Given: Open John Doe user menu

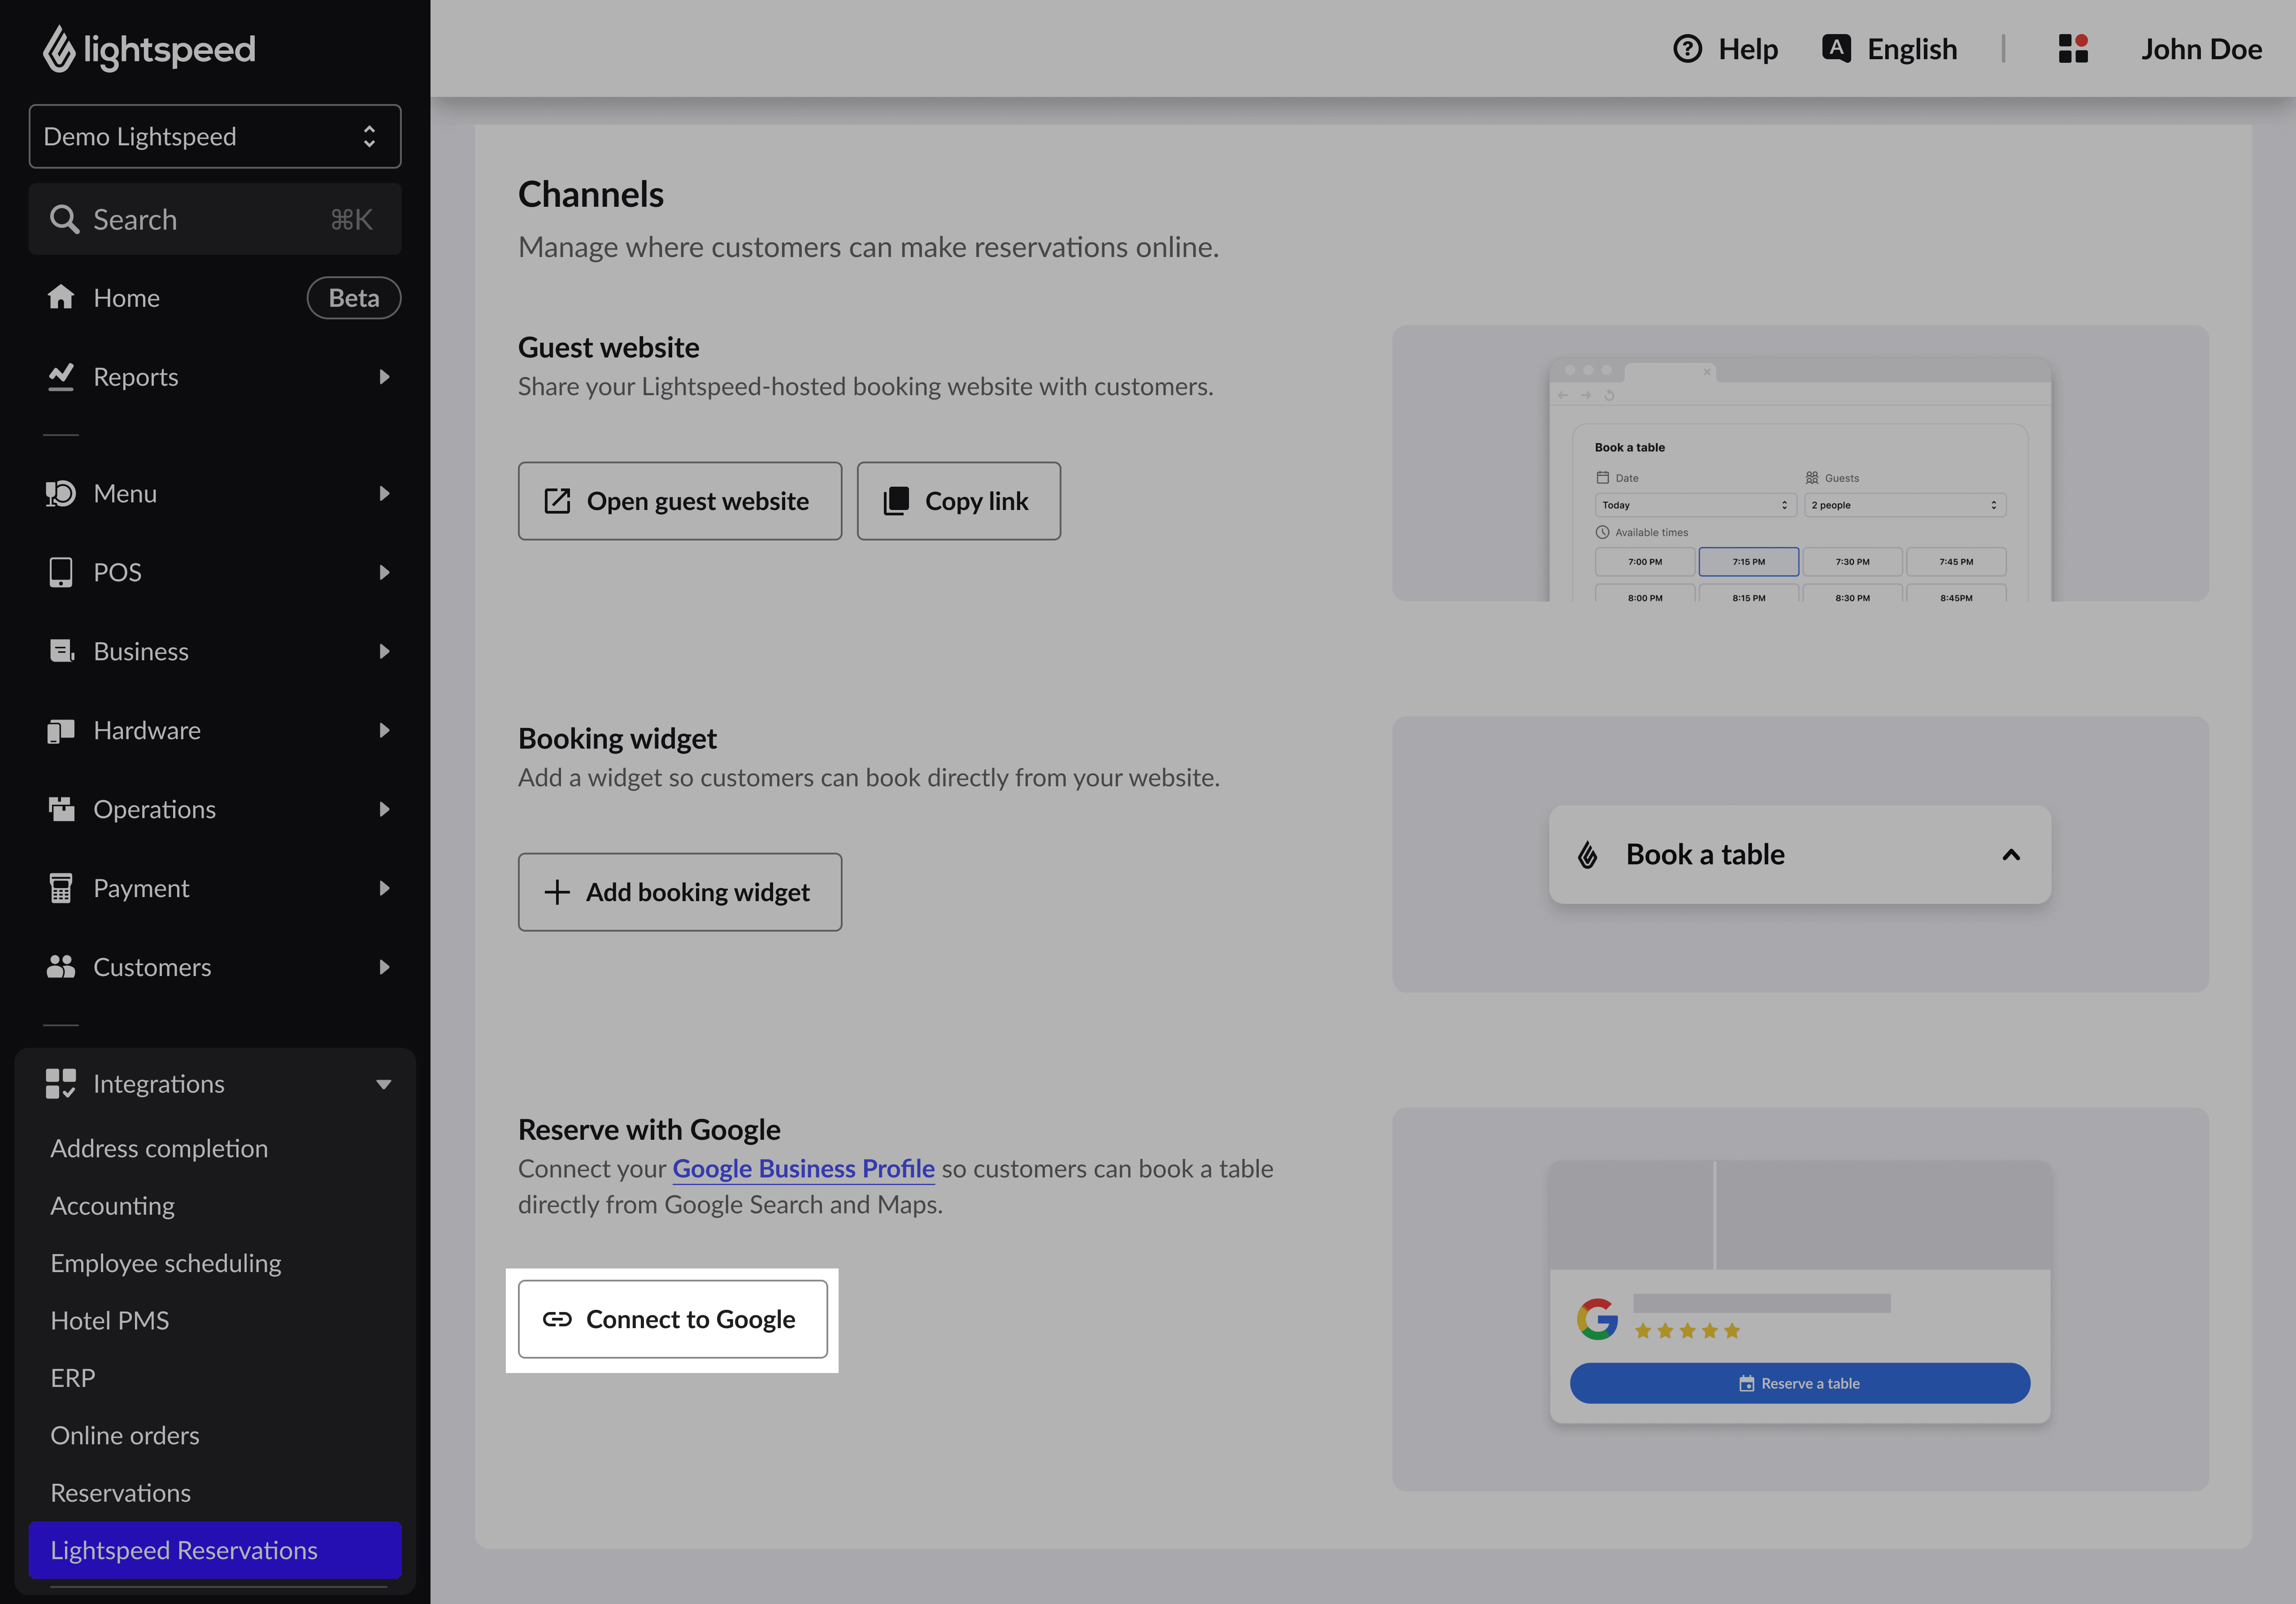Looking at the screenshot, I should (x=2201, y=49).
